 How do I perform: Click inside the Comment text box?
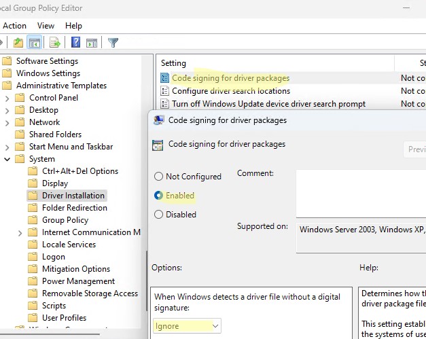(x=361, y=194)
